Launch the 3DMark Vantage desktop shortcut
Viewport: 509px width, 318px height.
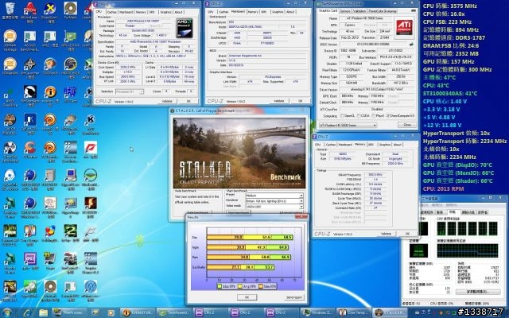pyautogui.click(x=10, y=41)
